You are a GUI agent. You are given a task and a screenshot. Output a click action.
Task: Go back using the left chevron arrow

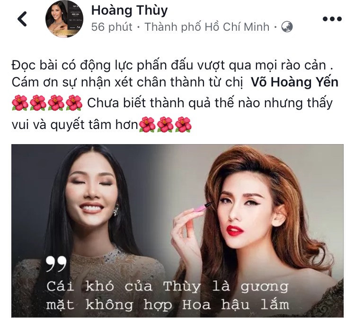[22, 19]
